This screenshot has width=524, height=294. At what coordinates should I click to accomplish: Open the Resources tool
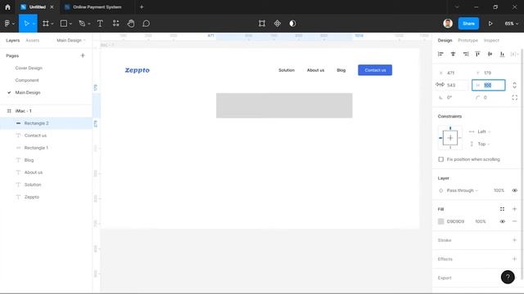(115, 24)
